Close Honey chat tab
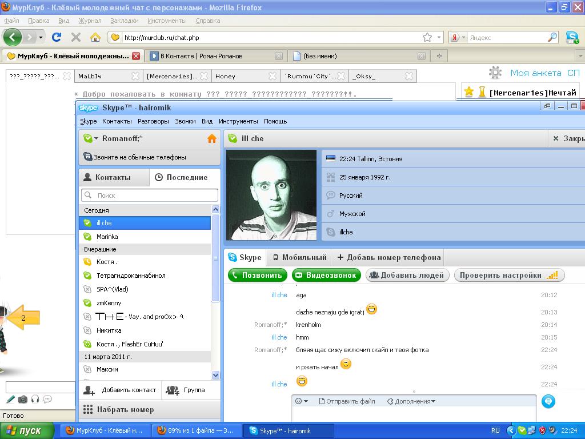 [x=273, y=76]
